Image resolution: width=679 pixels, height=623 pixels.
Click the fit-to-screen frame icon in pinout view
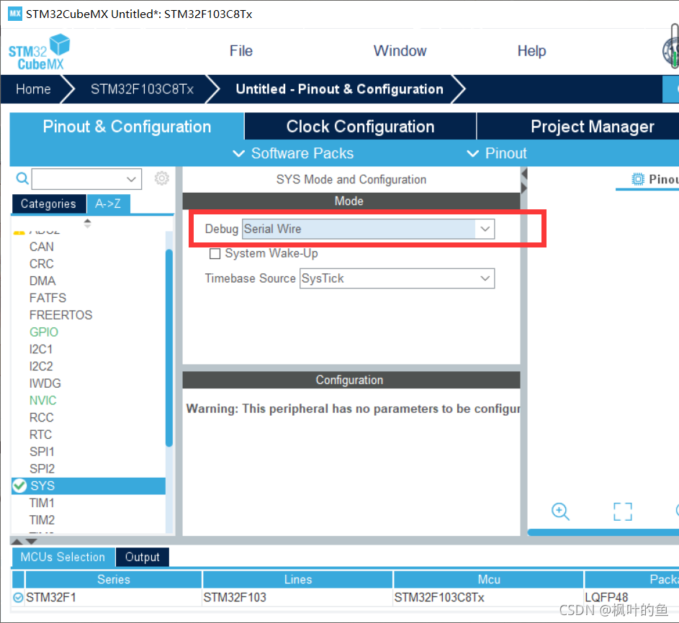click(x=623, y=511)
